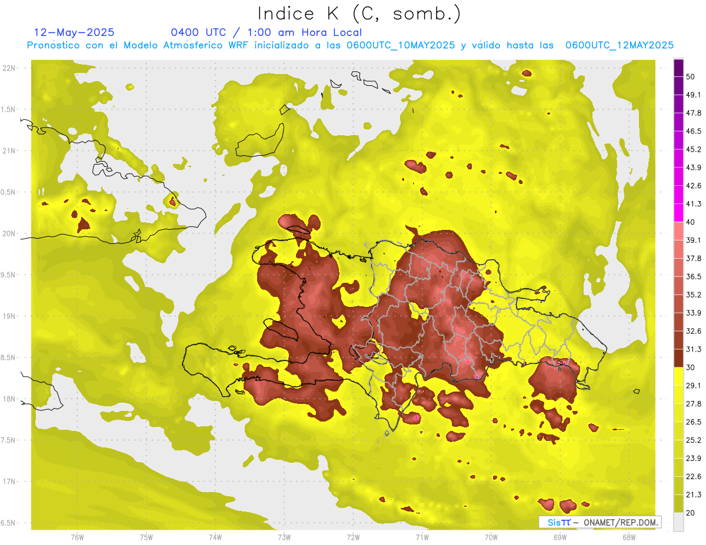Pick the gray colorbar swatch below 20
Screen dimensions: 706x545
(x=679, y=522)
